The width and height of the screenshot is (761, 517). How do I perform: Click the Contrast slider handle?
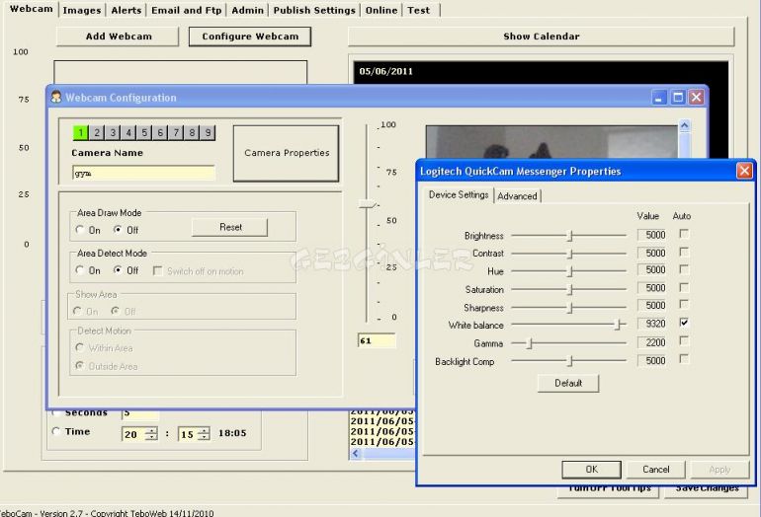coord(571,254)
